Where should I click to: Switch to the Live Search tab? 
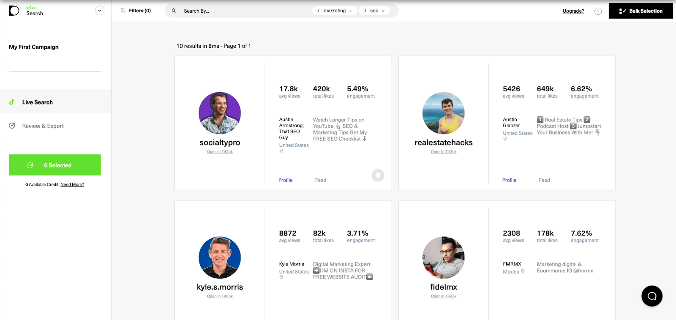[x=38, y=102]
